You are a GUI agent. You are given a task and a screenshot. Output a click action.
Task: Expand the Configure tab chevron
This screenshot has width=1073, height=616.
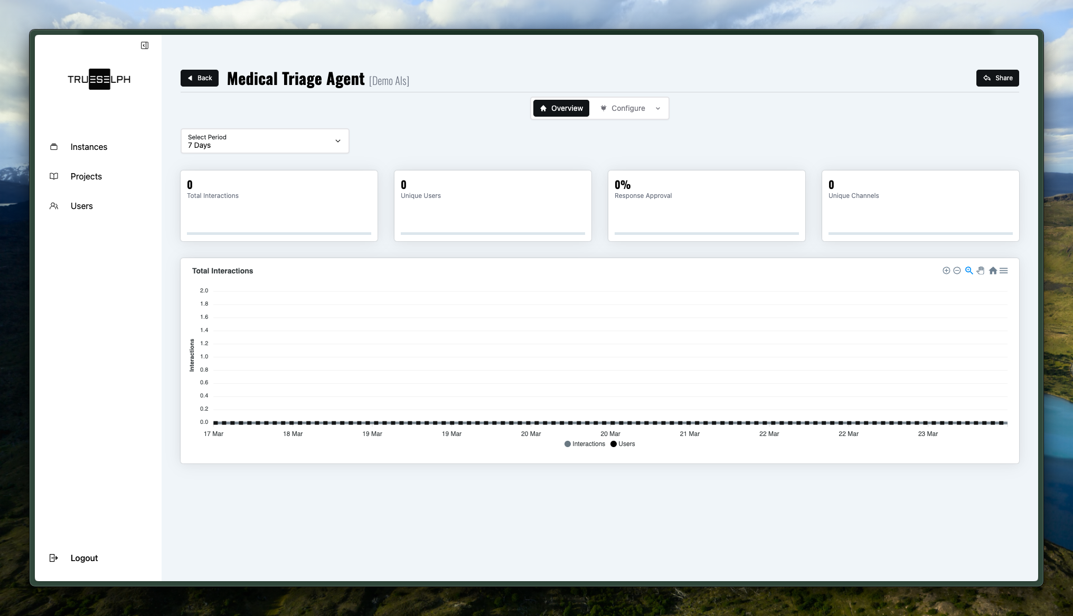point(658,108)
